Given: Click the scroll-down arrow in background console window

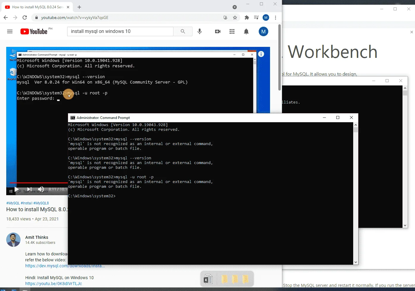Looking at the screenshot, I should click(x=405, y=225).
